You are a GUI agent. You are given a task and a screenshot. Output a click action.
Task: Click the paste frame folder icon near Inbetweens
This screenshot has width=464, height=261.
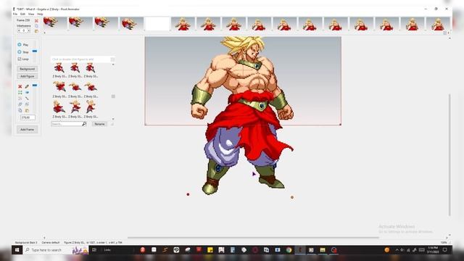coord(36,30)
